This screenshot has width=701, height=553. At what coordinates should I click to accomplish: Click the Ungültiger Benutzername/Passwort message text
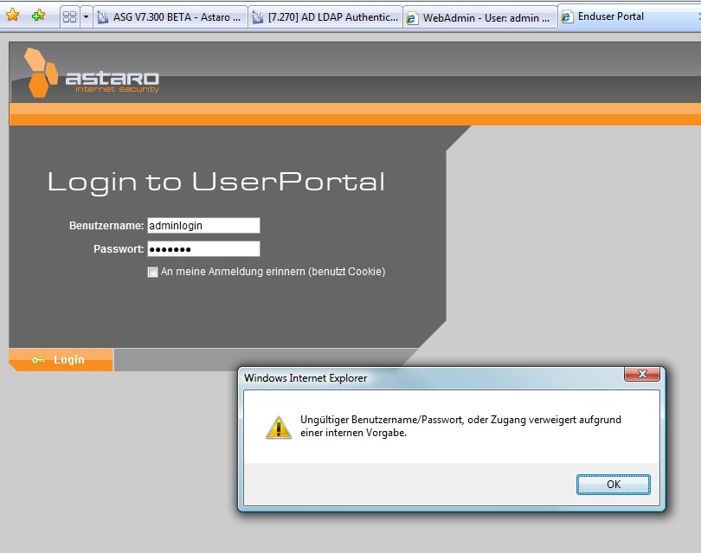click(x=460, y=426)
